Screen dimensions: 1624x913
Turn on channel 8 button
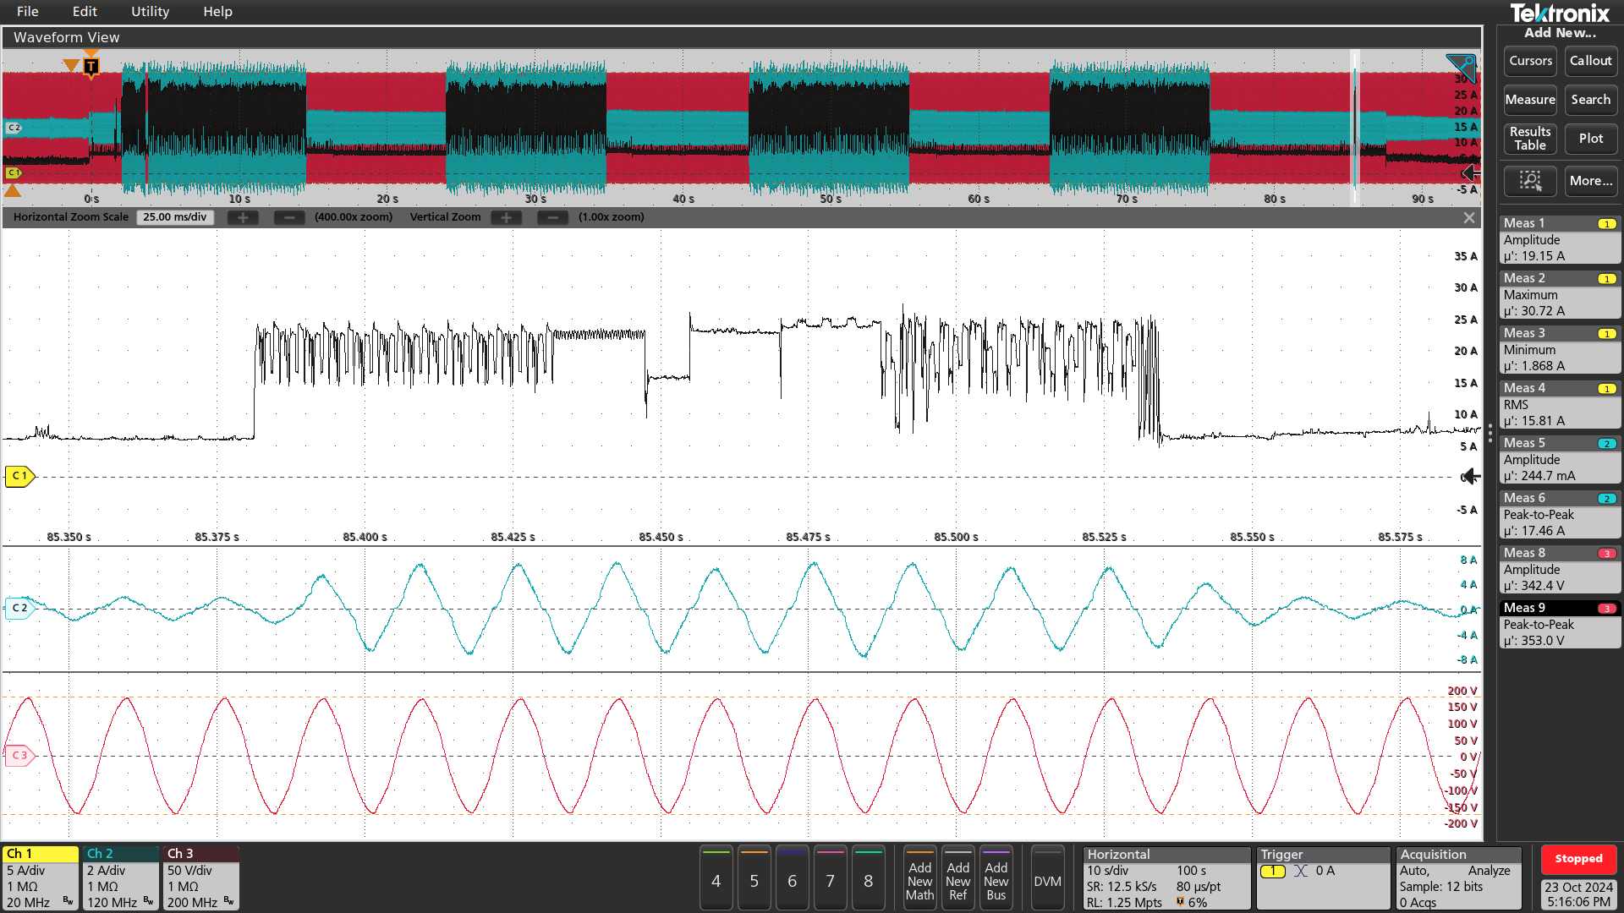tap(868, 880)
